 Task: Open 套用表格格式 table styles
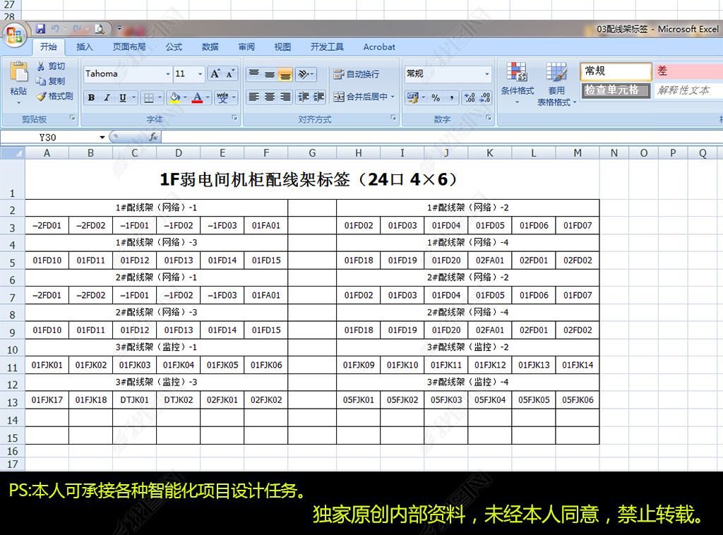point(556,84)
